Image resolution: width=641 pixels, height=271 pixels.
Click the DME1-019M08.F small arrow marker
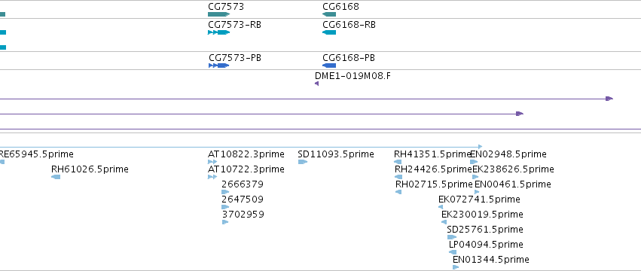click(x=317, y=84)
